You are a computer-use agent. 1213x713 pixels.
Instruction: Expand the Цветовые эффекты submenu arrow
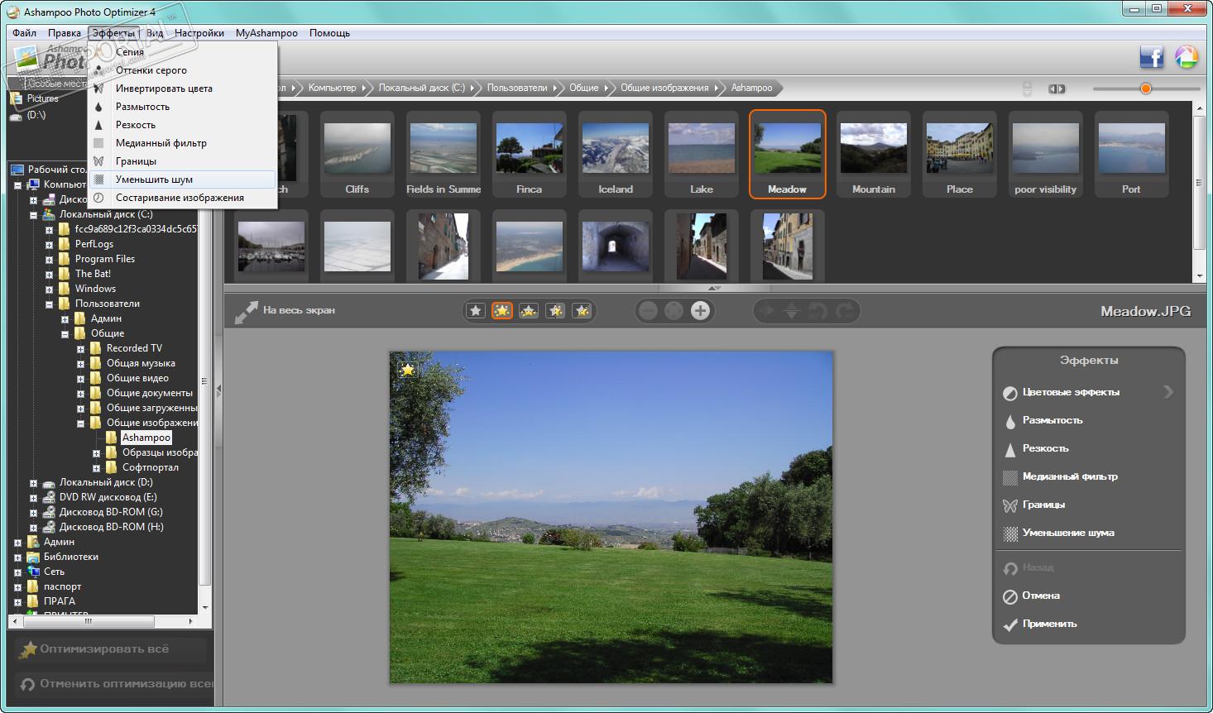(x=1168, y=392)
